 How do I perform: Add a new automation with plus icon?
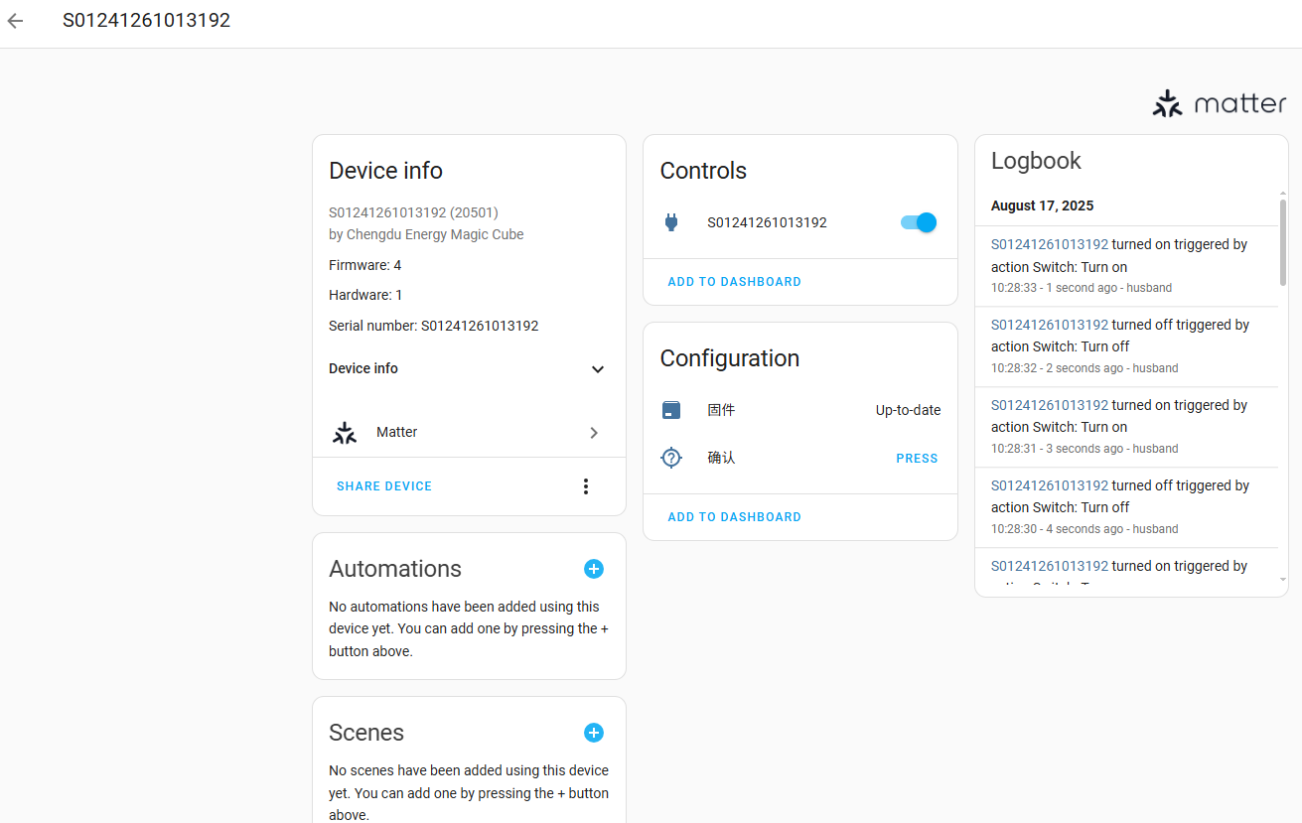(x=593, y=569)
